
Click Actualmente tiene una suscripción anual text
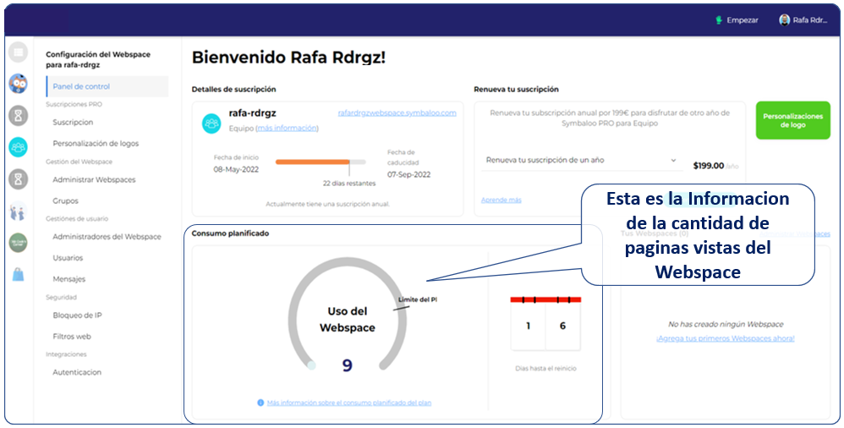[x=327, y=204]
